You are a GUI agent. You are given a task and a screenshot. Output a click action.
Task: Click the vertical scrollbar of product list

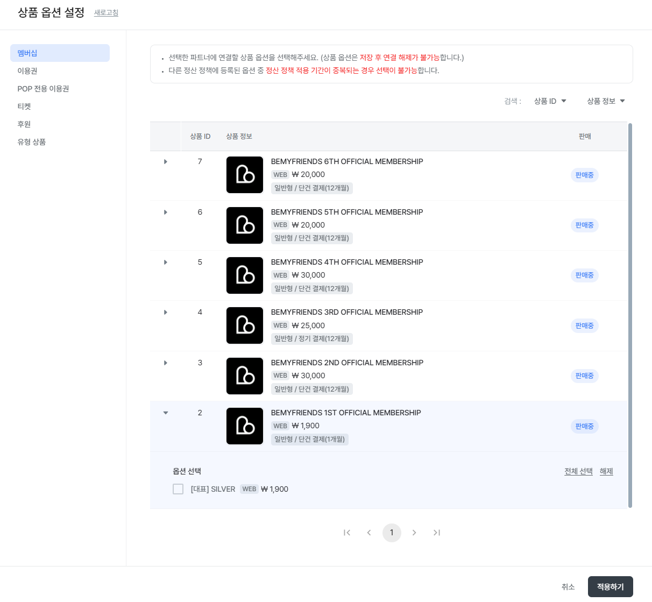coord(630,315)
